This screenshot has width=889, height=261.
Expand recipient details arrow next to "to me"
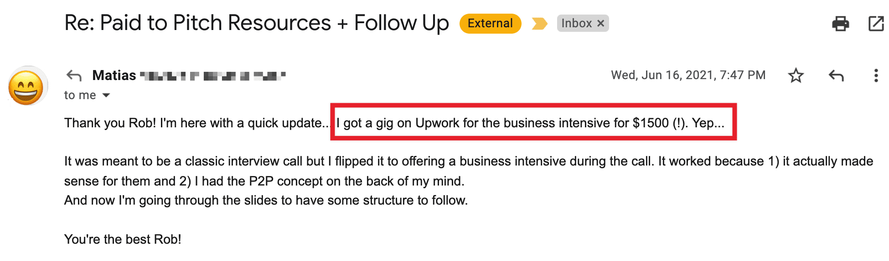(106, 95)
